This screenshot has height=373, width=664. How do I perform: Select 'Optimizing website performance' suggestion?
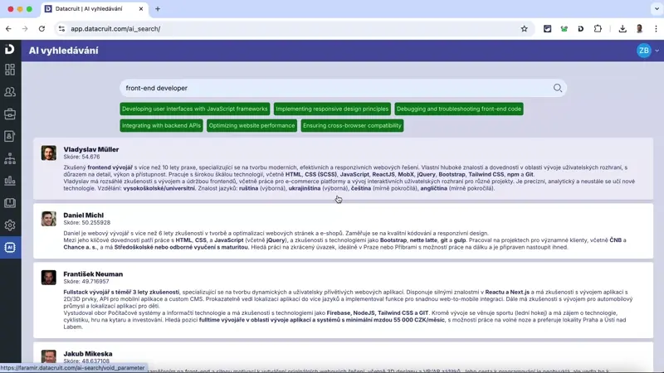(251, 126)
